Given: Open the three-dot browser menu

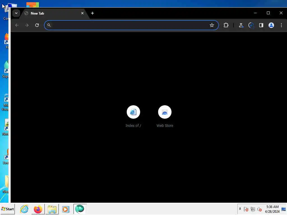Looking at the screenshot, I should (x=281, y=25).
